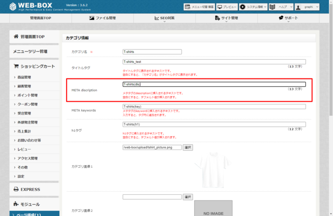Image resolution: width=333 pixels, height=216 pixels.
Task: Click the home icon in the sidebar
Action: pos(16,36)
